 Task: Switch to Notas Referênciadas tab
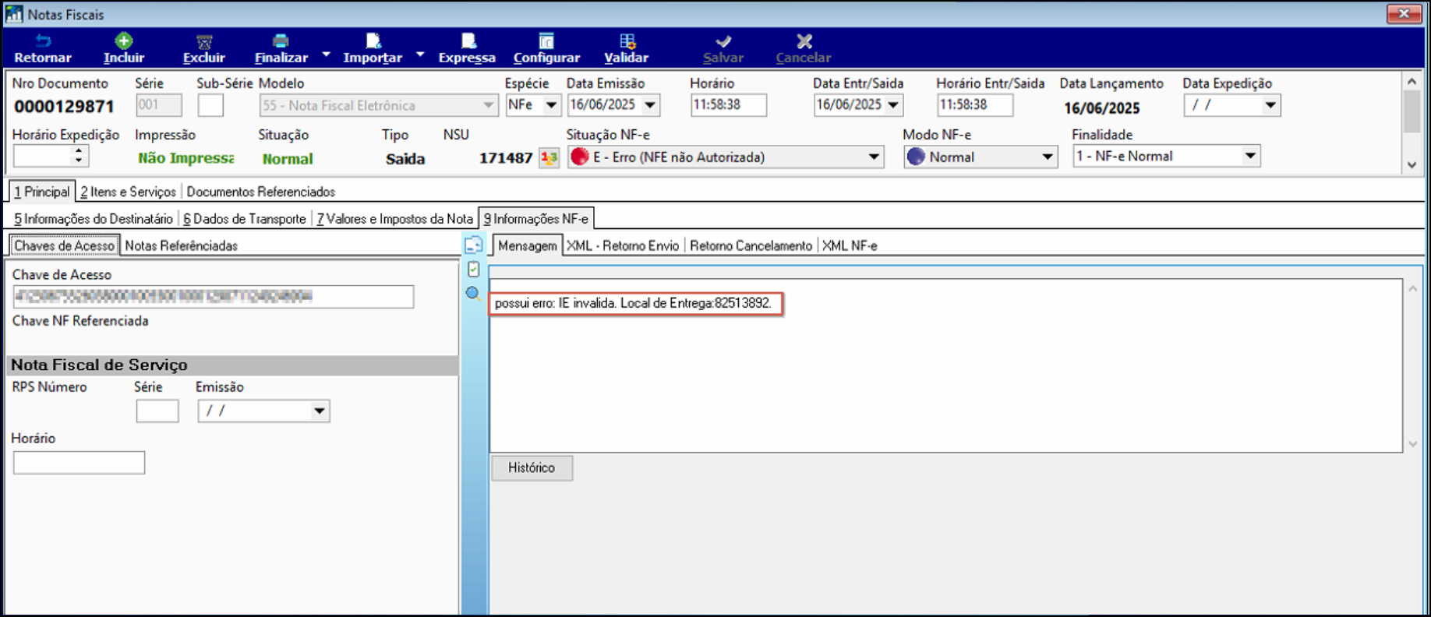coord(182,245)
